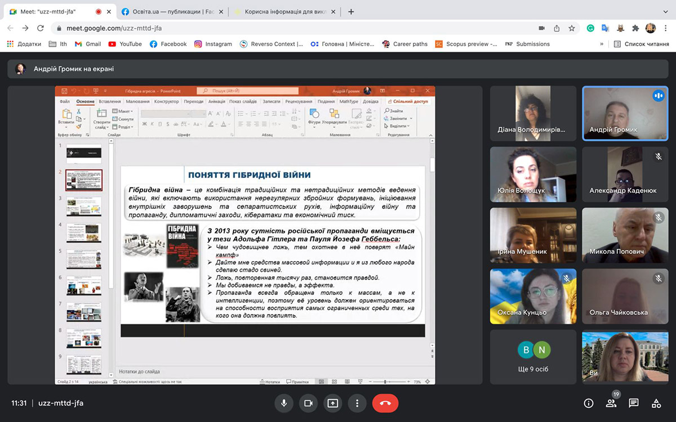
Task: Toggle the microphone mute button
Action: tap(284, 403)
